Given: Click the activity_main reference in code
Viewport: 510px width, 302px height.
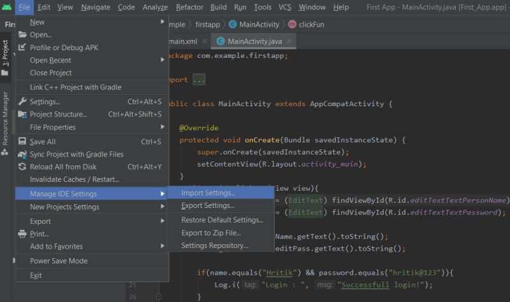Looking at the screenshot, I should coord(330,164).
